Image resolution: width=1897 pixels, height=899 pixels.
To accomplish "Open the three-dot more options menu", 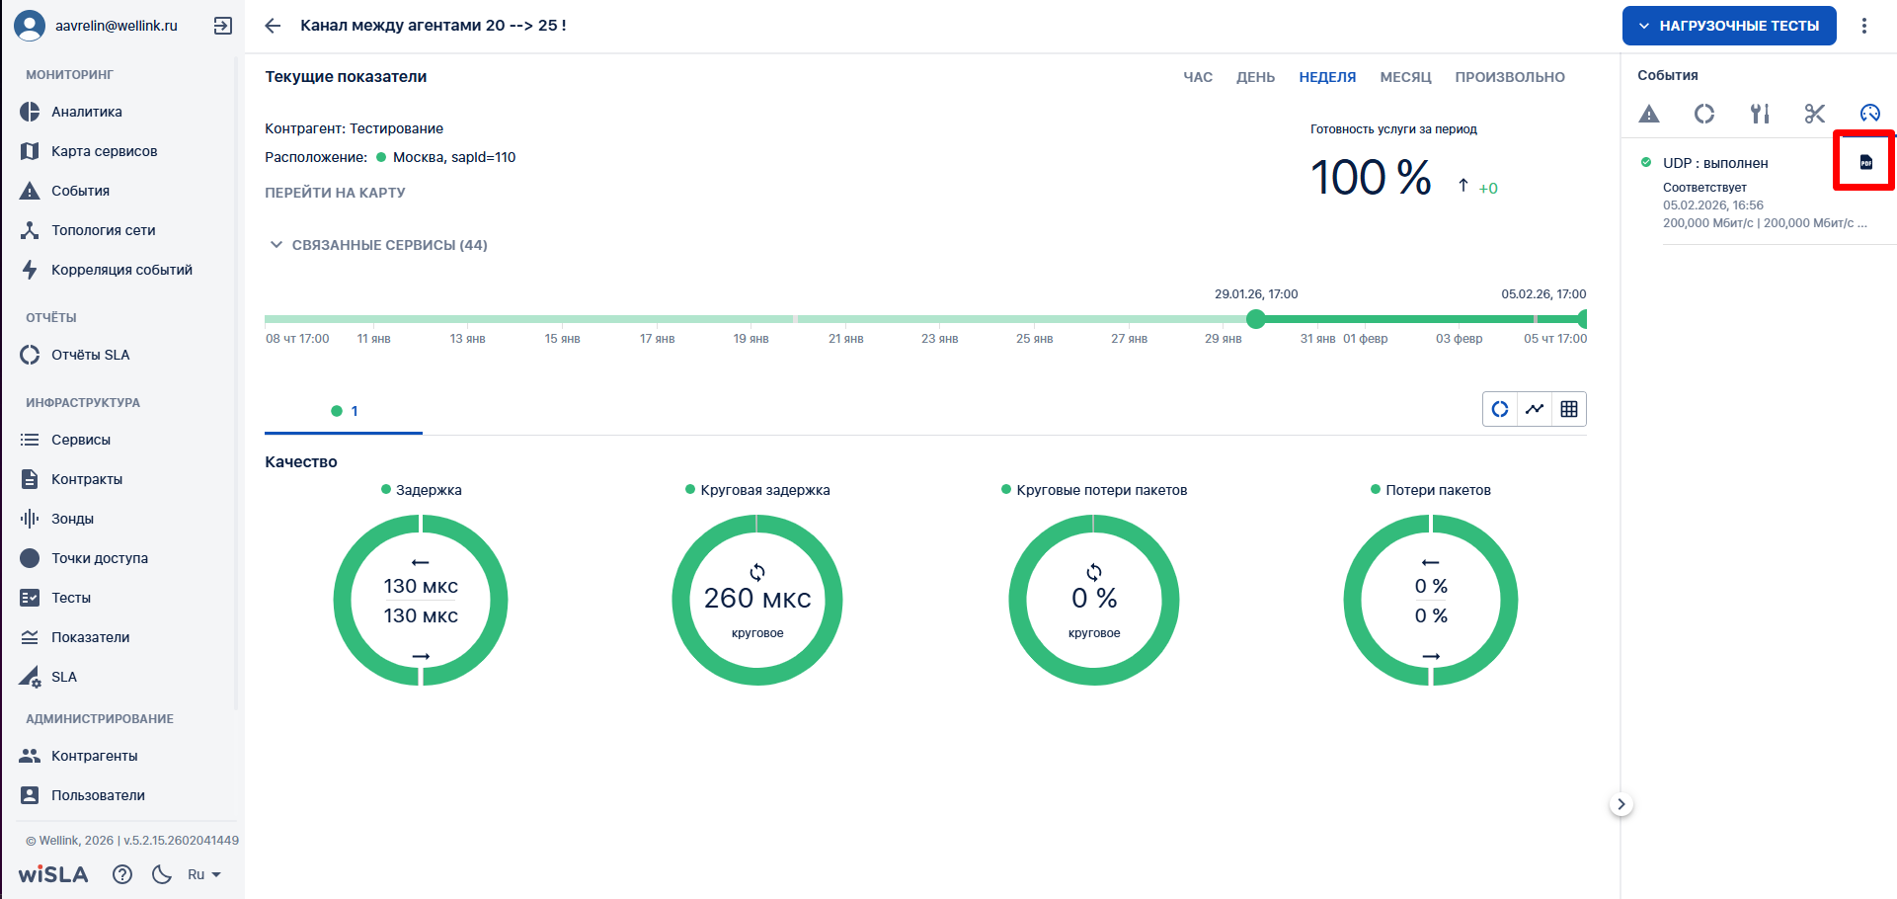I will pos(1864,26).
